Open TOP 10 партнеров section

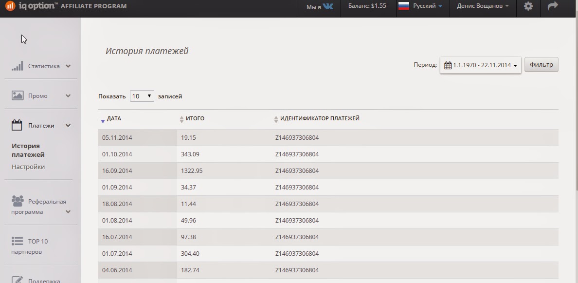click(x=30, y=246)
